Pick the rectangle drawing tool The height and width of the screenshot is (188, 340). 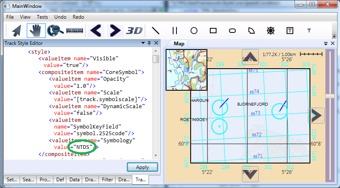[213, 31]
